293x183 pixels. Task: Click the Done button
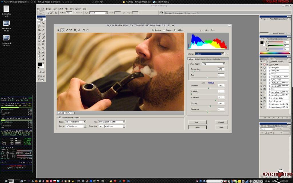(221, 127)
